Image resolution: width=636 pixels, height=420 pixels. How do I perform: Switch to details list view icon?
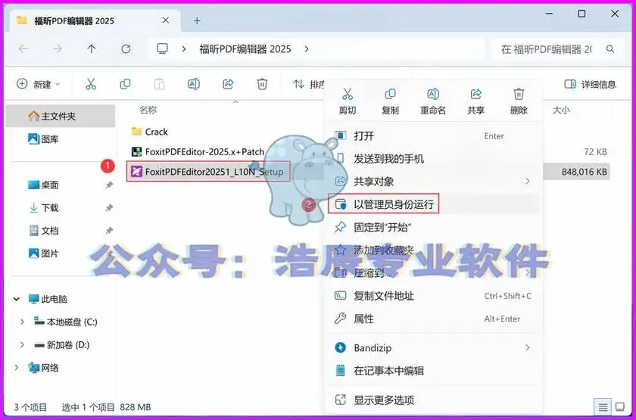(603, 406)
